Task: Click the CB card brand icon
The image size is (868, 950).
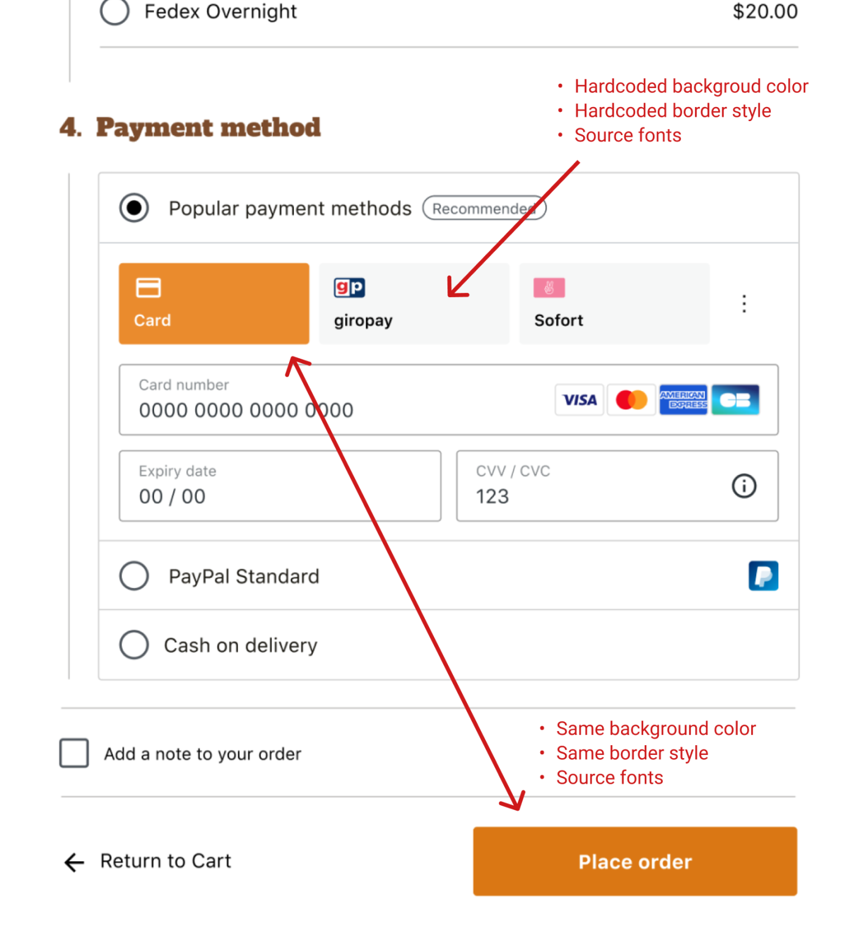Action: [x=735, y=400]
